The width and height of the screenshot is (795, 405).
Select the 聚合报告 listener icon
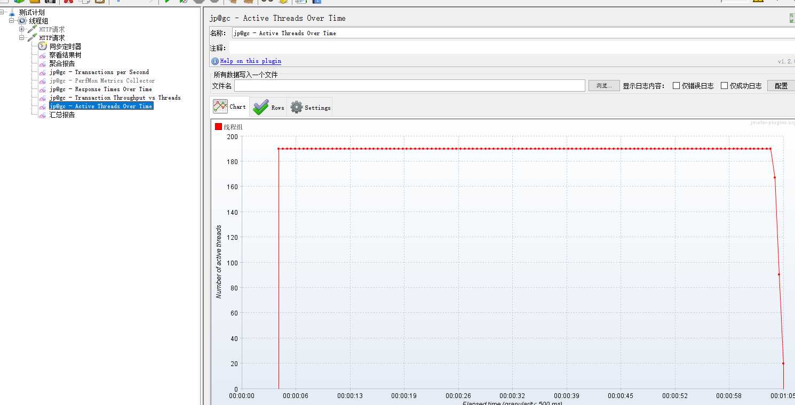click(x=42, y=63)
